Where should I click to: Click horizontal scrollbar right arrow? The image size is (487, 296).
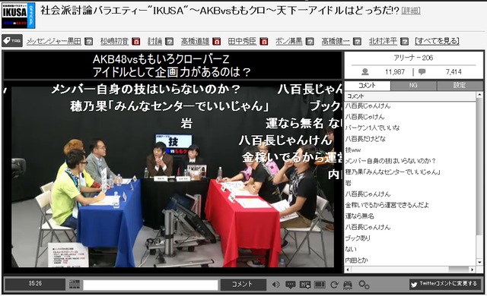point(472,269)
